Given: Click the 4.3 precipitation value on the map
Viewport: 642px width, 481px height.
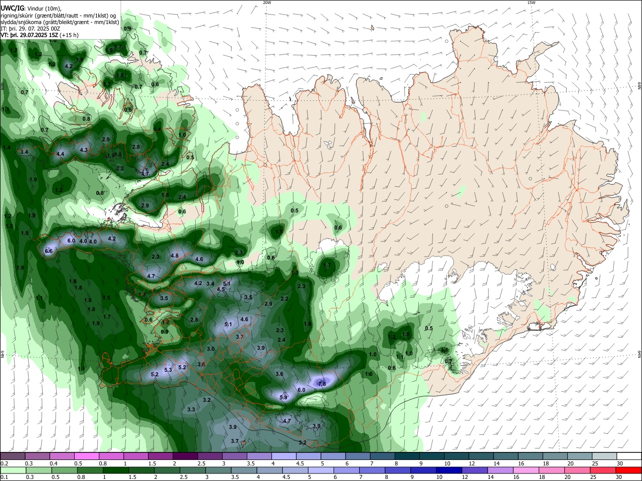Looking at the screenshot, I should [x=84, y=150].
